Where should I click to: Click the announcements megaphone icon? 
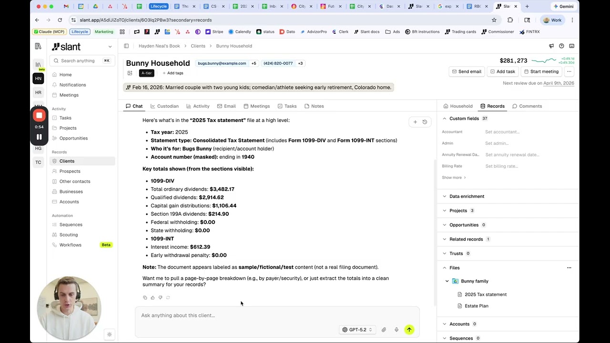click(551, 46)
